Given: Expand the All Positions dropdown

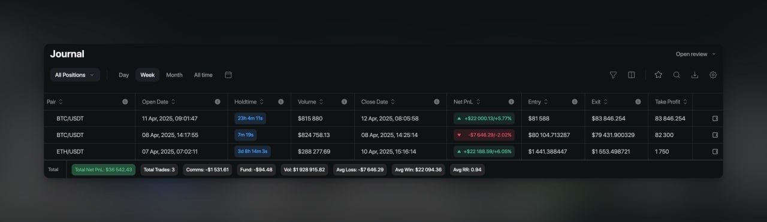Looking at the screenshot, I should point(75,75).
